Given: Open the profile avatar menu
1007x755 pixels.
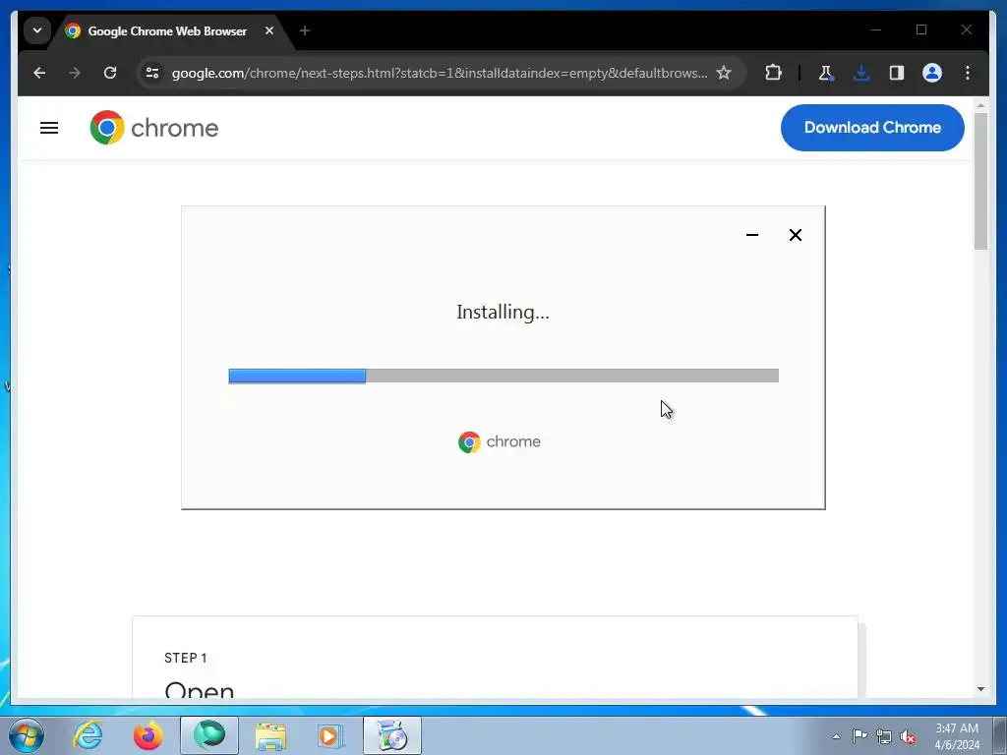Looking at the screenshot, I should [x=932, y=73].
